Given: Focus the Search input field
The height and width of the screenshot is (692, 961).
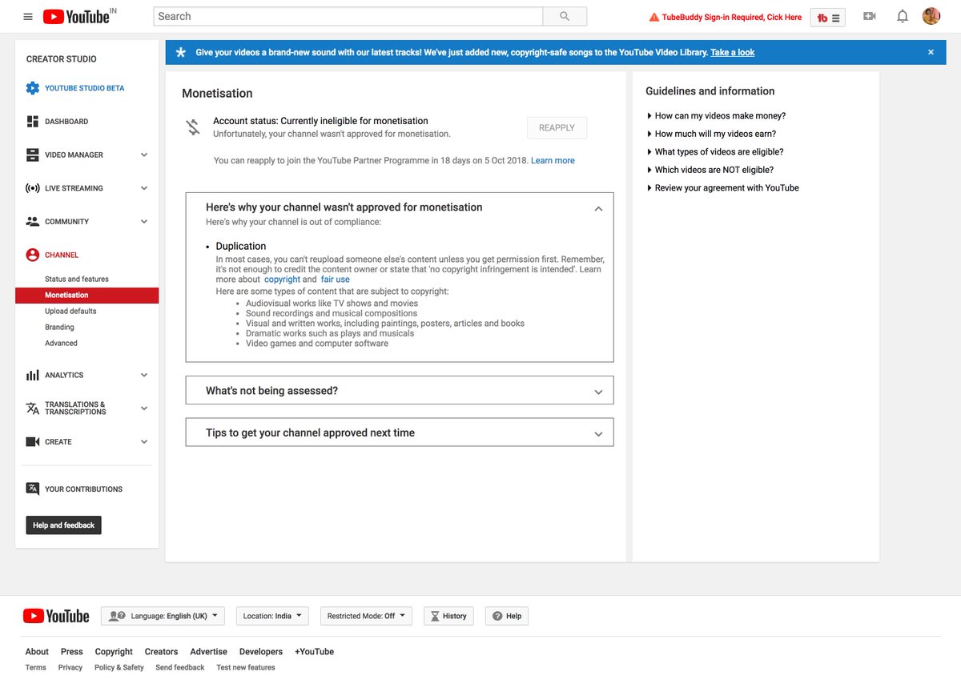Looking at the screenshot, I should pos(348,16).
